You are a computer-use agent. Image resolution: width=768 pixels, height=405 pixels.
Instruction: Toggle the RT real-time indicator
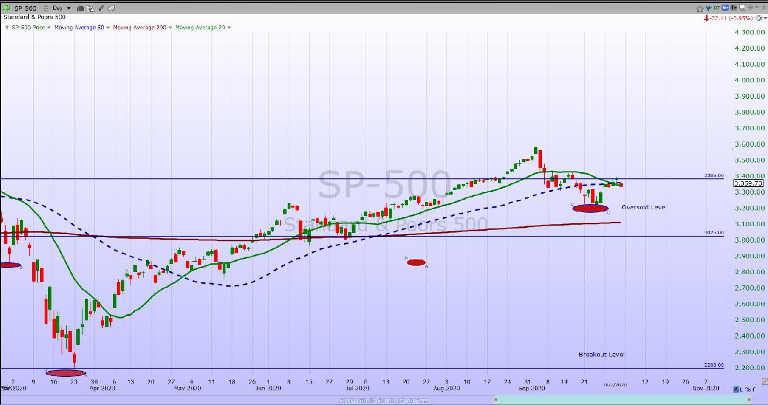click(717, 8)
